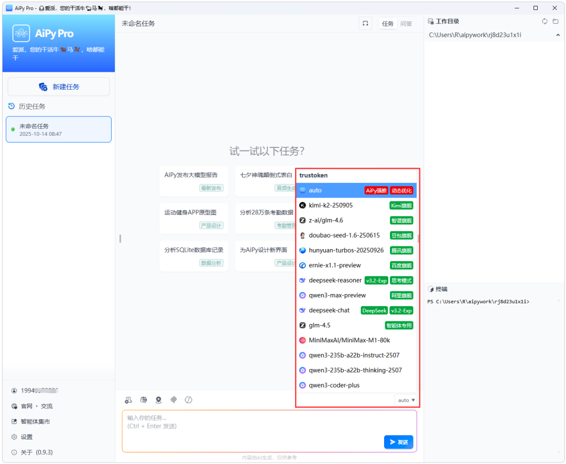Click the doubao avatar icon
This screenshot has height=464, width=566.
tap(302, 235)
